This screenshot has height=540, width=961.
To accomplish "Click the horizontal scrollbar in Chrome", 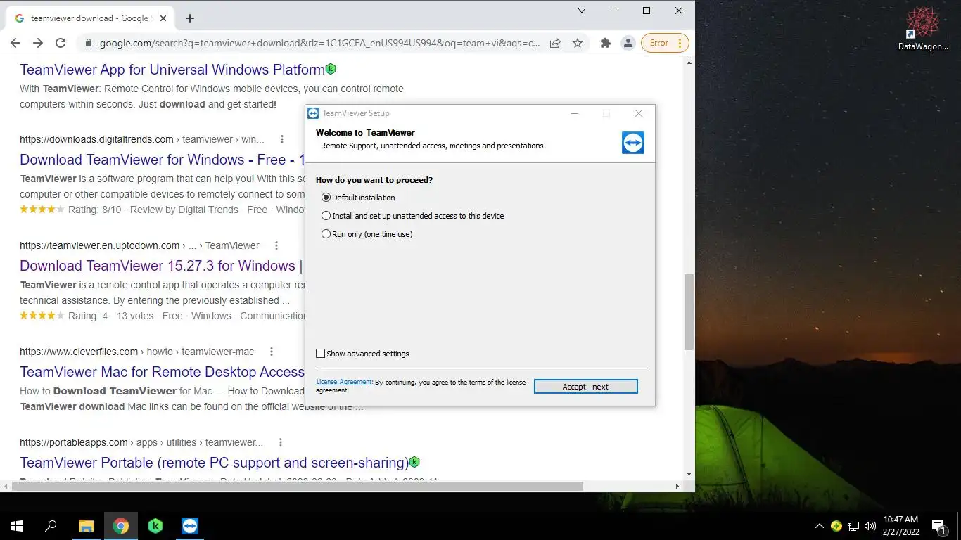I will point(296,486).
